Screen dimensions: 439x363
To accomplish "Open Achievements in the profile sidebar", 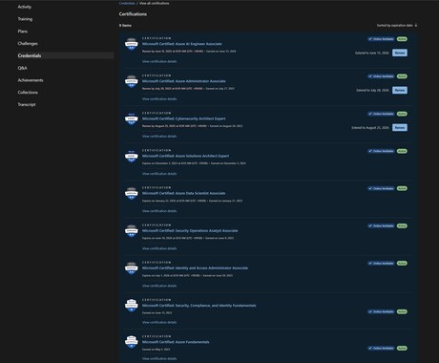I will 31,80.
